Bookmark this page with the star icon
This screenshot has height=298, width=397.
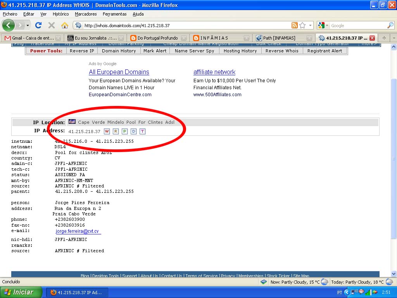[x=302, y=25]
